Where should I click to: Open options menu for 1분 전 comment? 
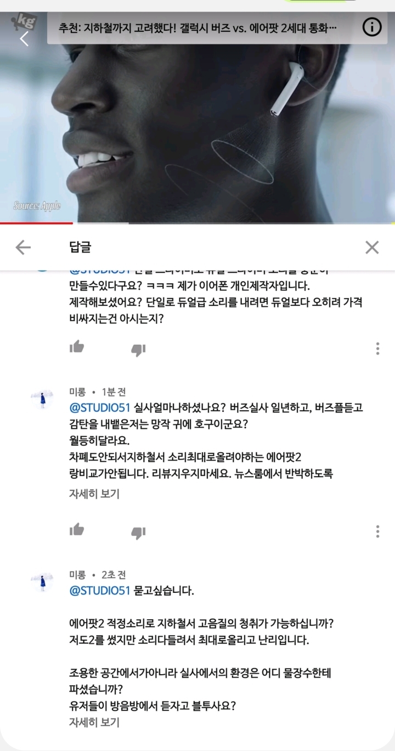click(x=377, y=531)
